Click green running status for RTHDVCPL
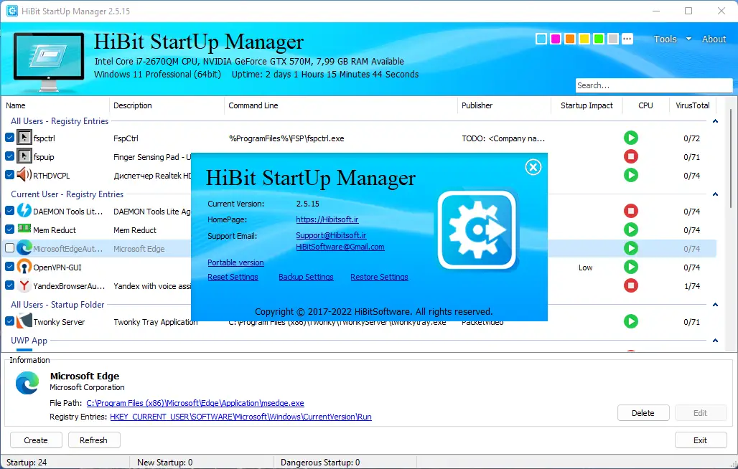The height and width of the screenshot is (469, 738). (631, 175)
